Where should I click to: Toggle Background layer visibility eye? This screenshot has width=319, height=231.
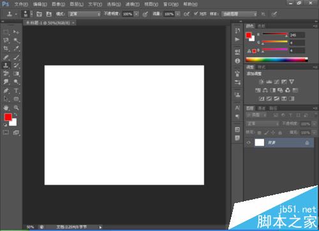248,143
